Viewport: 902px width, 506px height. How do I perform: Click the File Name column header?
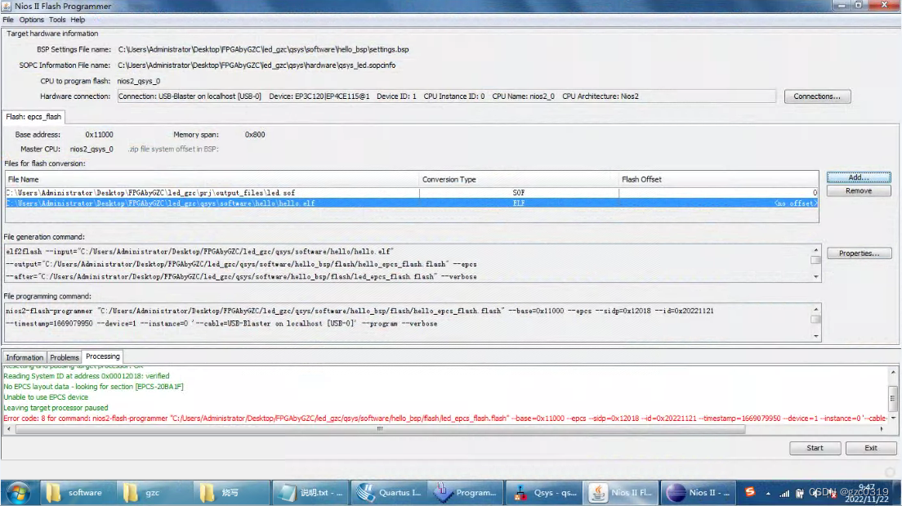pyautogui.click(x=212, y=180)
